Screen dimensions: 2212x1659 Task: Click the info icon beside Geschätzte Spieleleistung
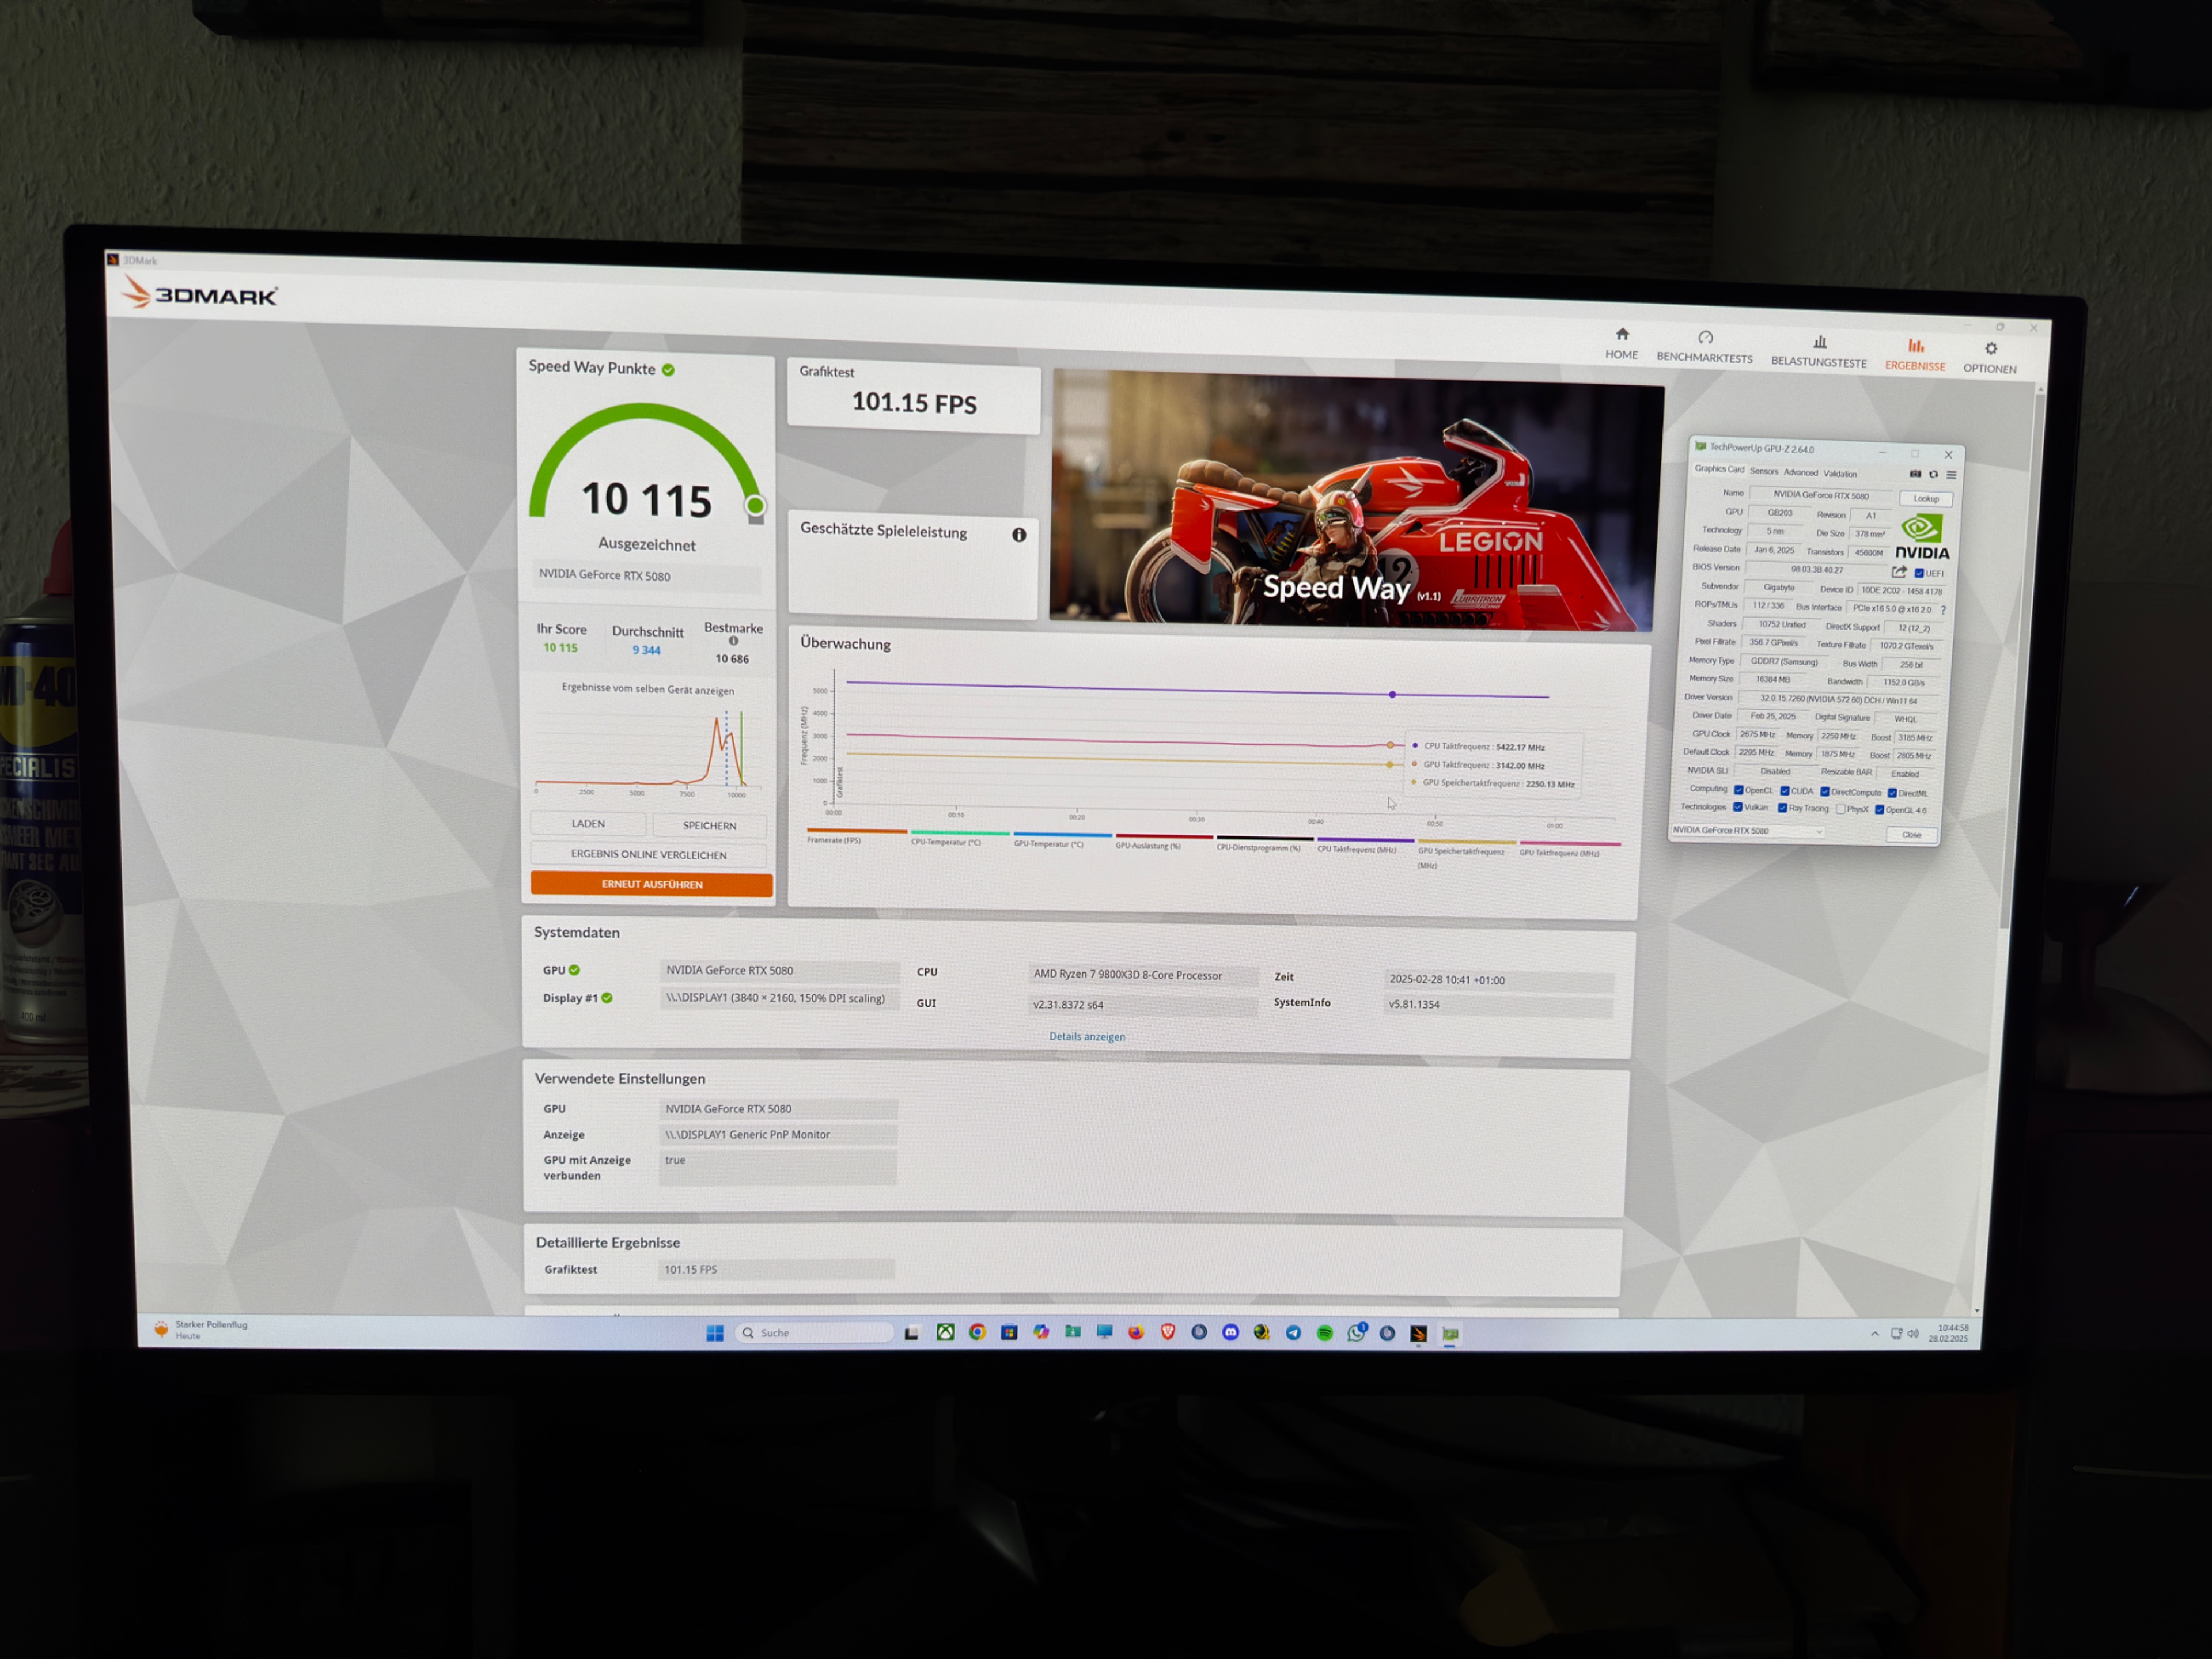click(x=1019, y=535)
